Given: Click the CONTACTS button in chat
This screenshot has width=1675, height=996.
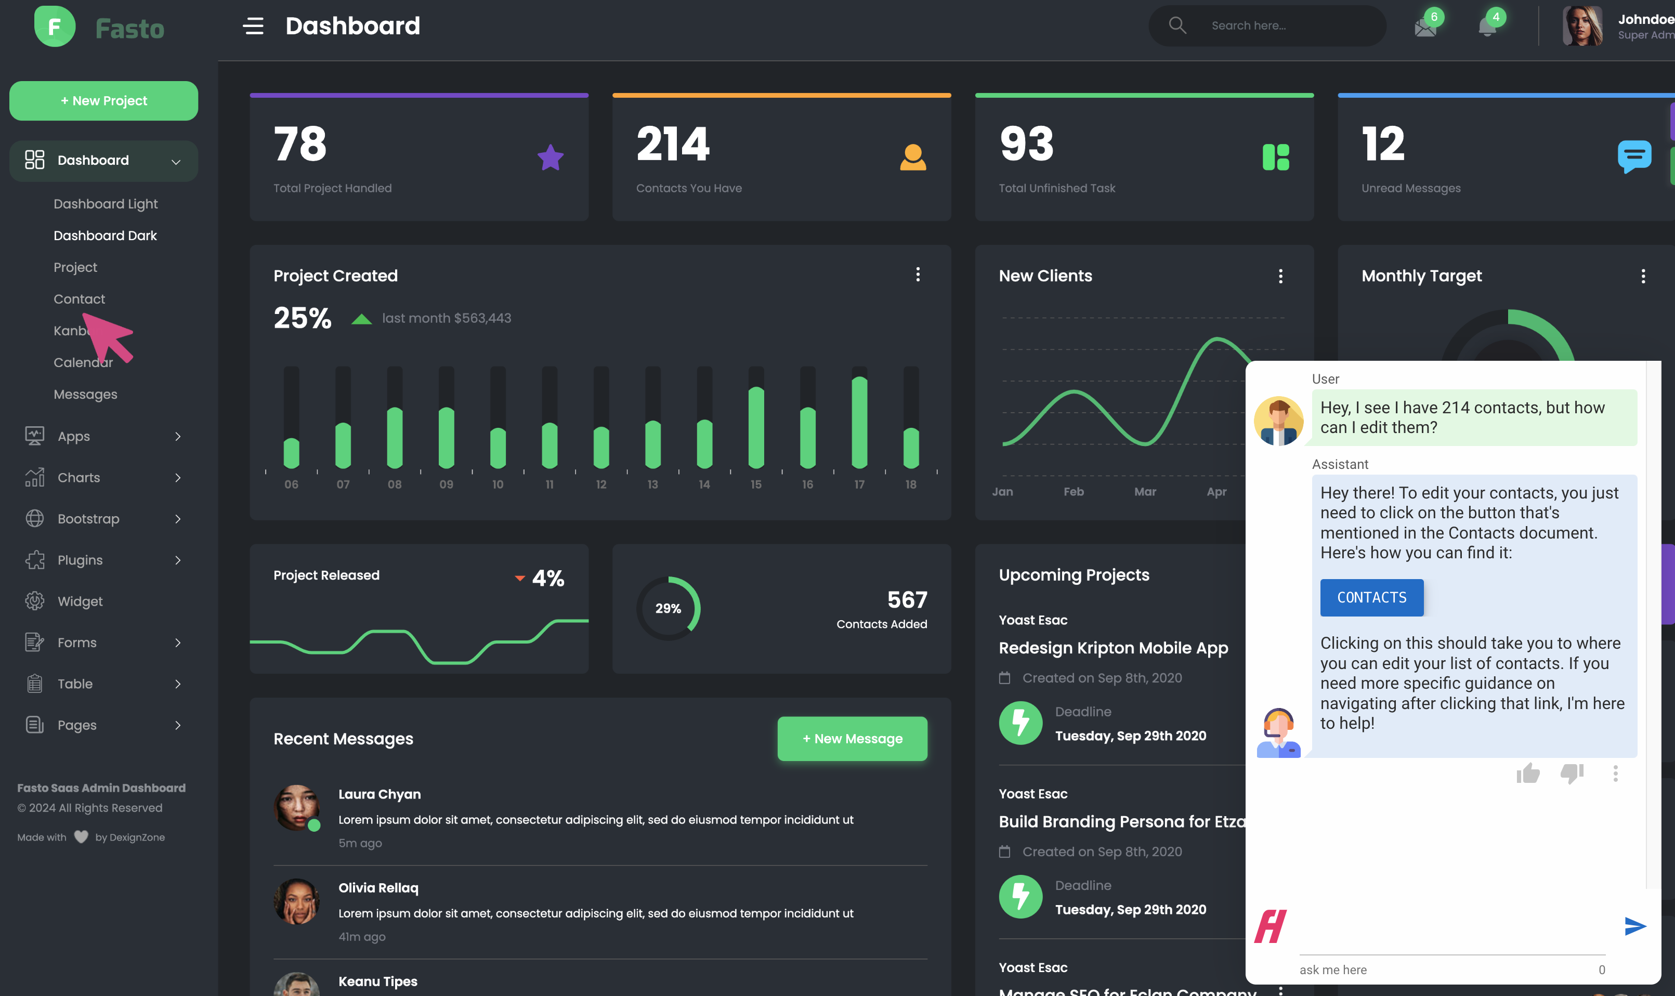Looking at the screenshot, I should 1371,596.
